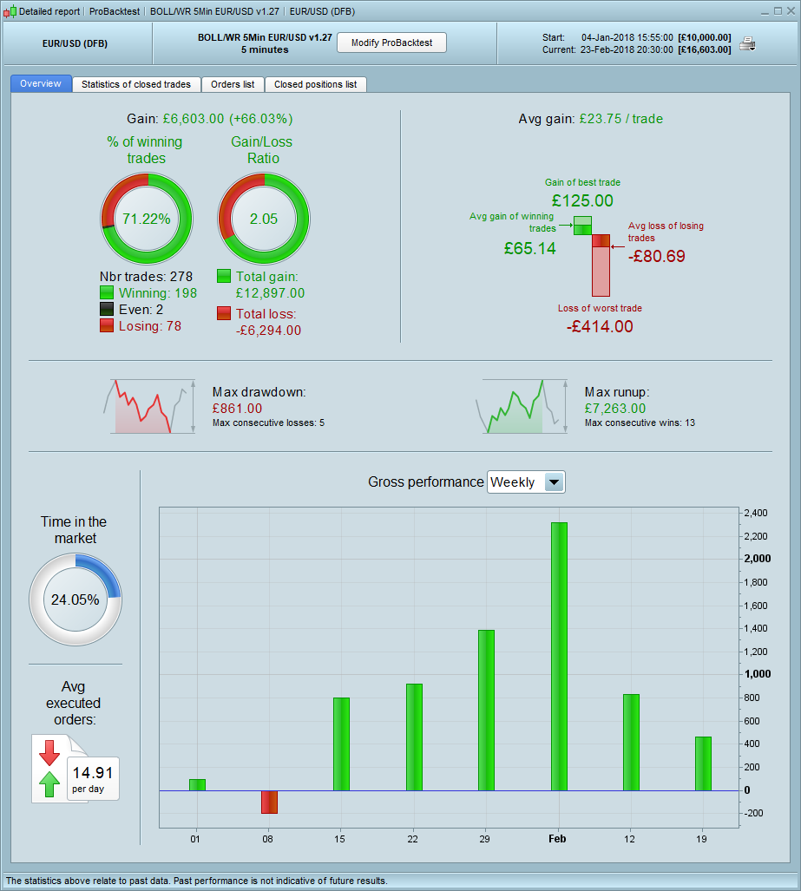Click the green bar for week 15
801x891 pixels.
(x=341, y=744)
